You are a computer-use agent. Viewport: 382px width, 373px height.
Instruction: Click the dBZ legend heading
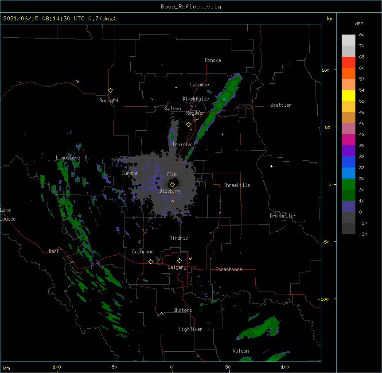(359, 24)
